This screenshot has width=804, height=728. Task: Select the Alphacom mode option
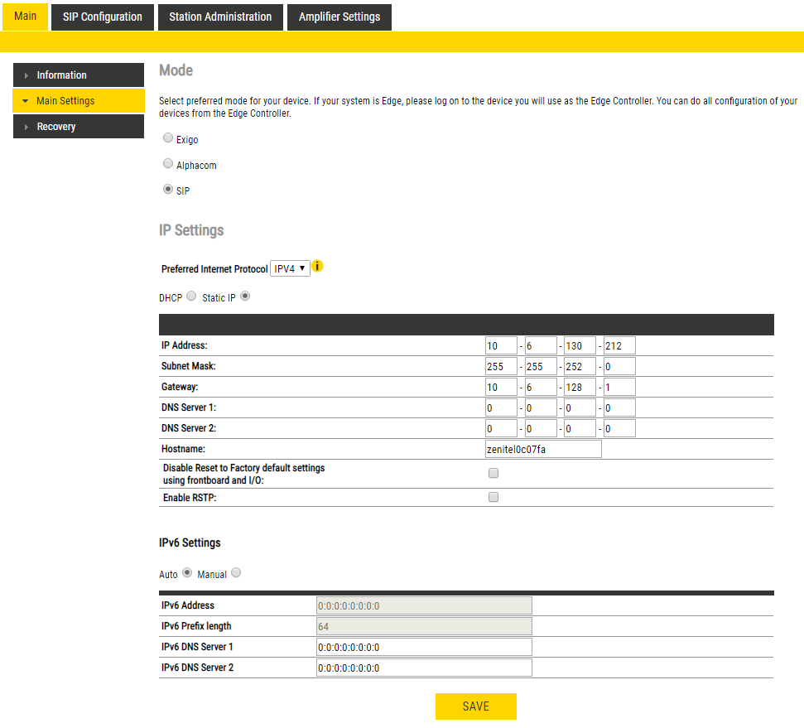(x=168, y=164)
